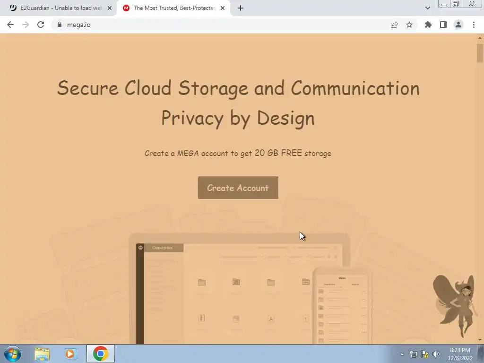Open Chrome side panel icon
The width and height of the screenshot is (484, 363).
pyautogui.click(x=443, y=25)
